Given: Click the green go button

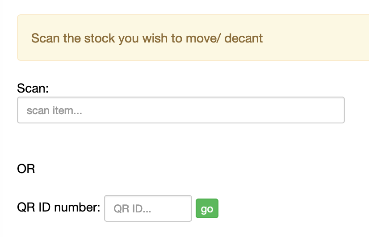Looking at the screenshot, I should (207, 209).
